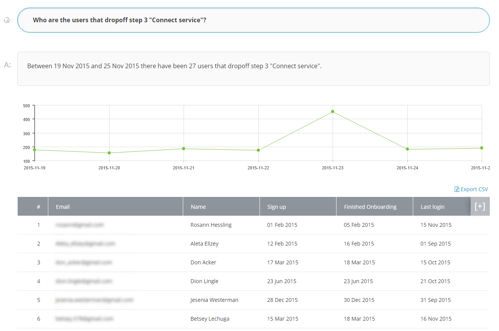Click the Last login column header
499x331 pixels.
click(x=432, y=207)
